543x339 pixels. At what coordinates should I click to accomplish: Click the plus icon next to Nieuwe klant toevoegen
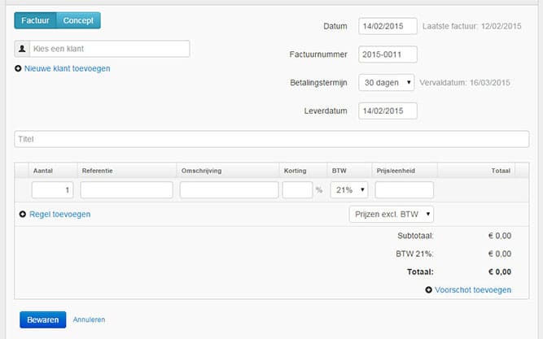point(19,69)
